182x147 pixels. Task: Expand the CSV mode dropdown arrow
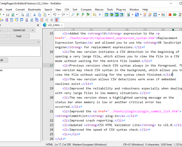coord(132,15)
